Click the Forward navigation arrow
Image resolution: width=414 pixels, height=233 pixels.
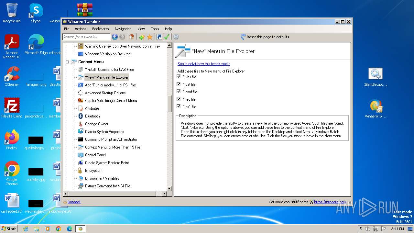coord(122,37)
